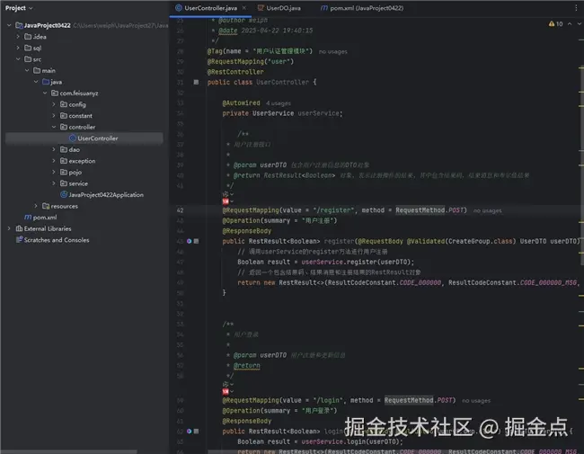Click the java source root icon
The height and width of the screenshot is (454, 584).
46,82
